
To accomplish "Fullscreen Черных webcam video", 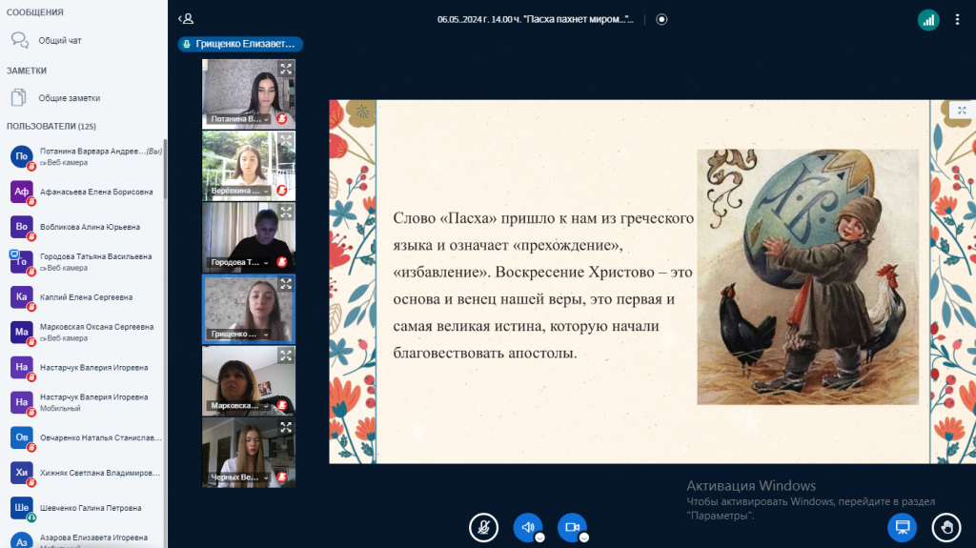I will coord(286,427).
